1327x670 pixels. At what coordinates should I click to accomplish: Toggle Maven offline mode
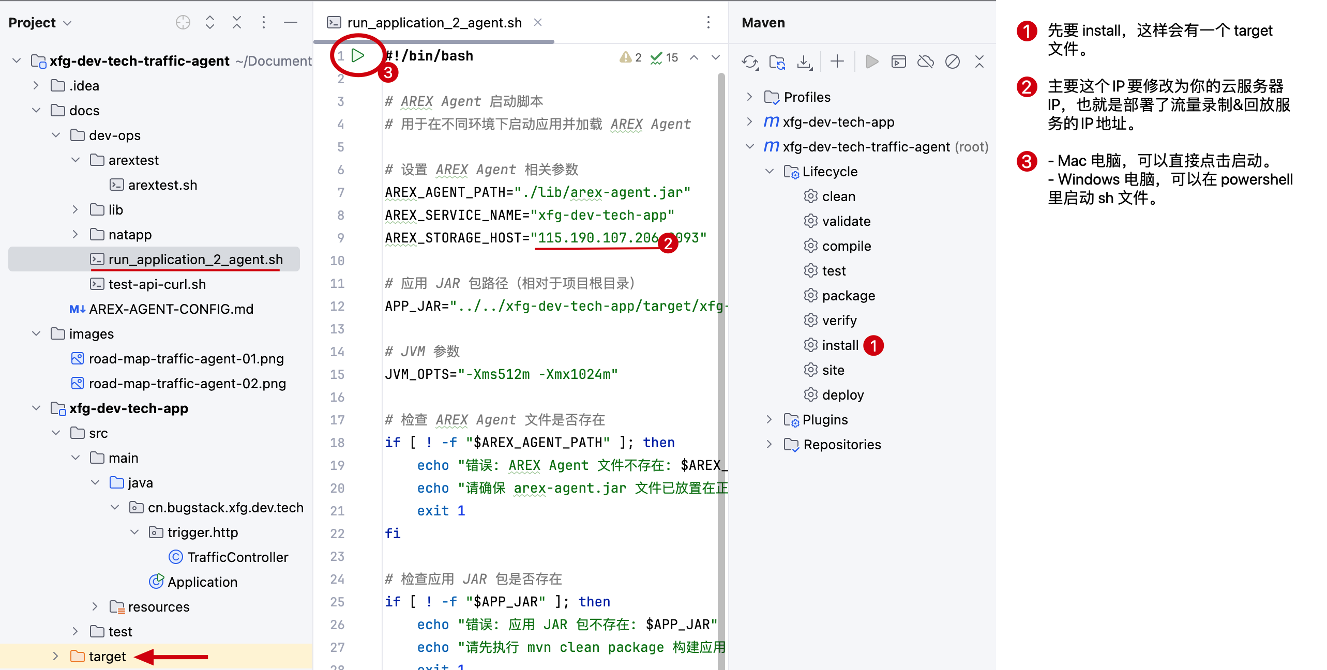pyautogui.click(x=926, y=62)
